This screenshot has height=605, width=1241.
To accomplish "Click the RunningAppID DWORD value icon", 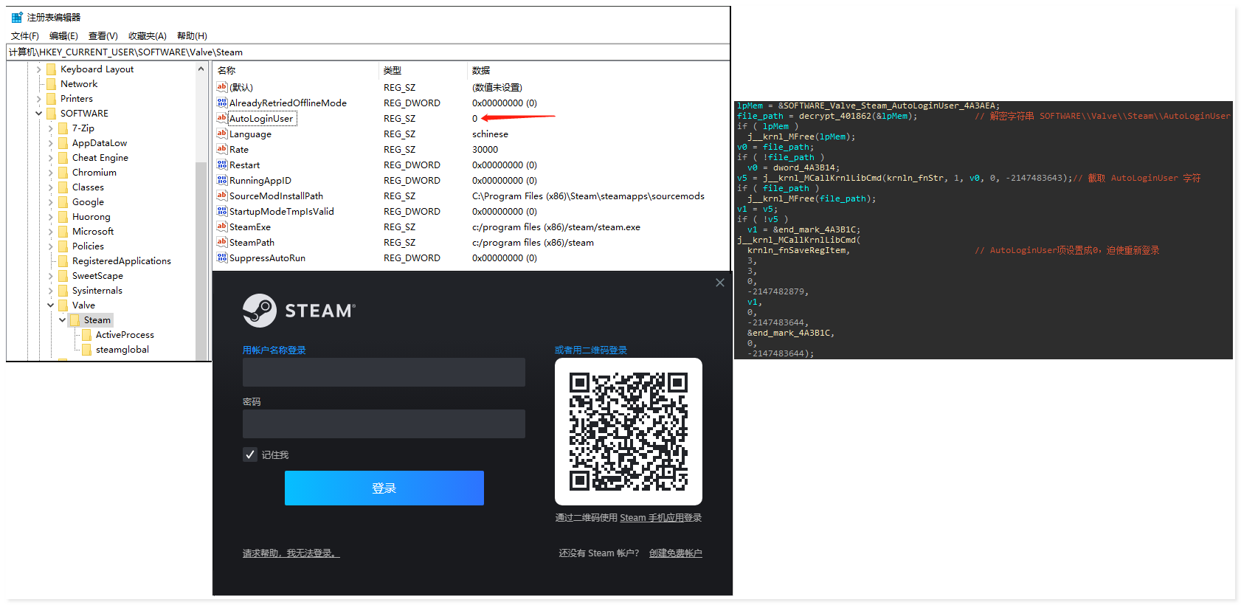I will (x=221, y=180).
